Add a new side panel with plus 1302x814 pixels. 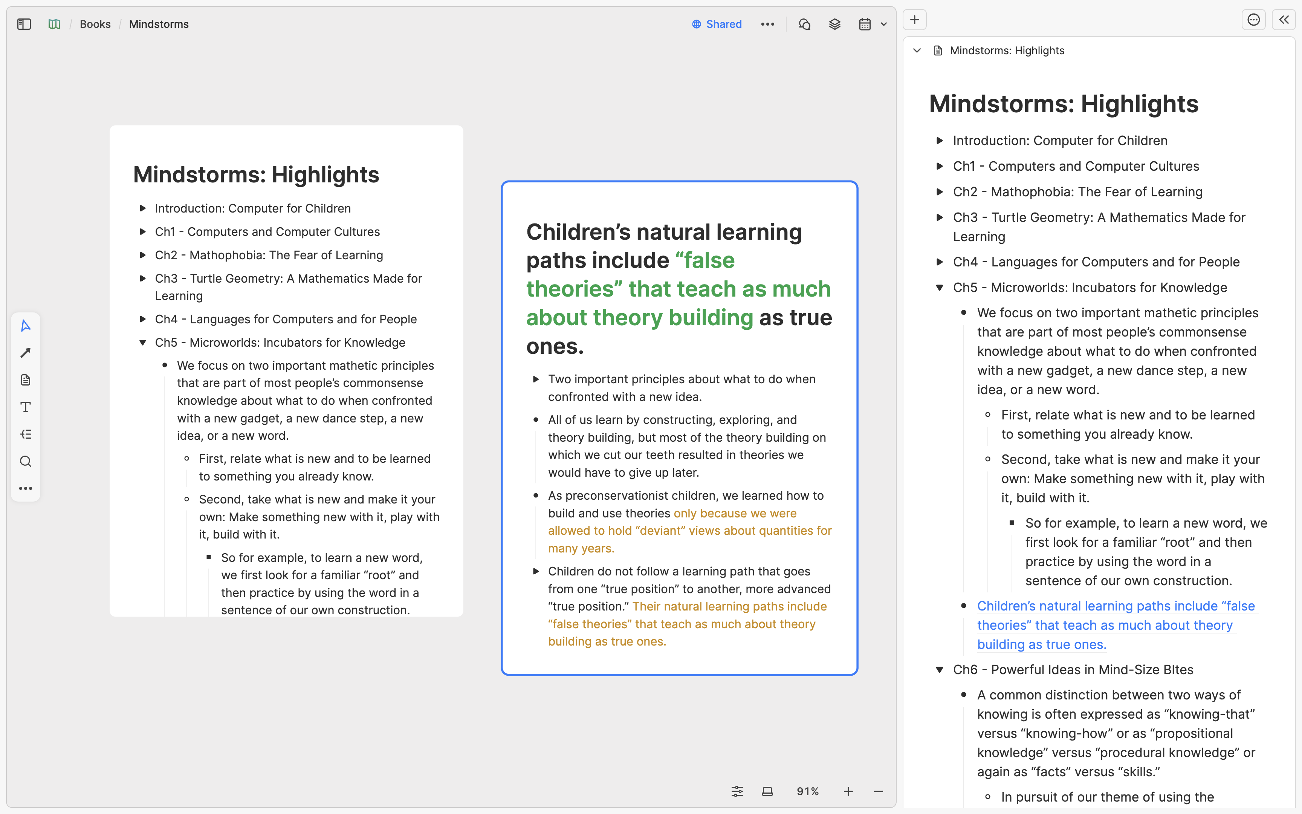pos(915,20)
